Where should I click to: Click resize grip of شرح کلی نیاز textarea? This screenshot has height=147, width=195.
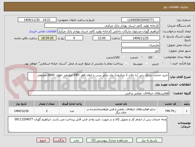click(x=29, y=80)
